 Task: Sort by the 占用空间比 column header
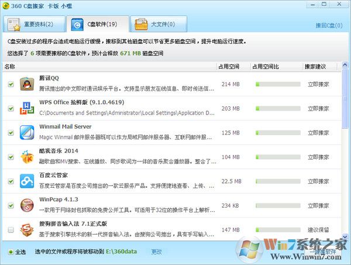(276, 67)
